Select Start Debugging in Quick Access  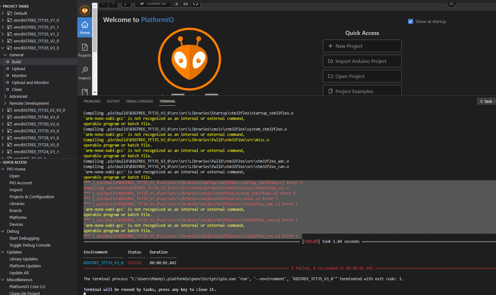click(24, 238)
